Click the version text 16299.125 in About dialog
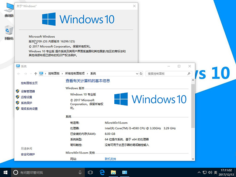This screenshot has width=236, height=177. point(67,41)
